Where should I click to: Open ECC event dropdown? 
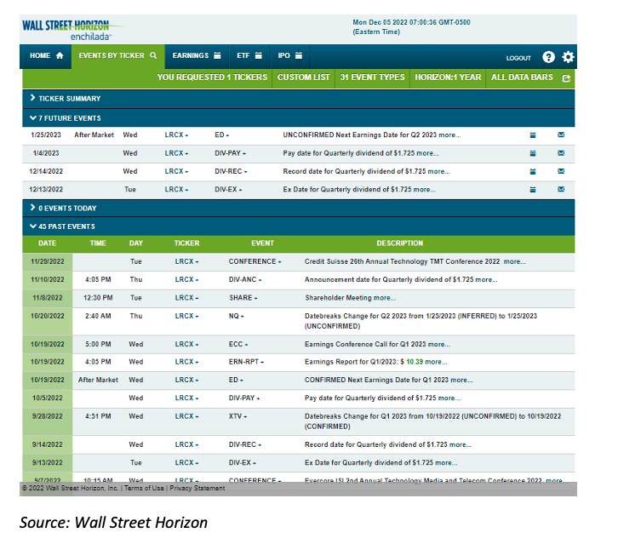[238, 344]
